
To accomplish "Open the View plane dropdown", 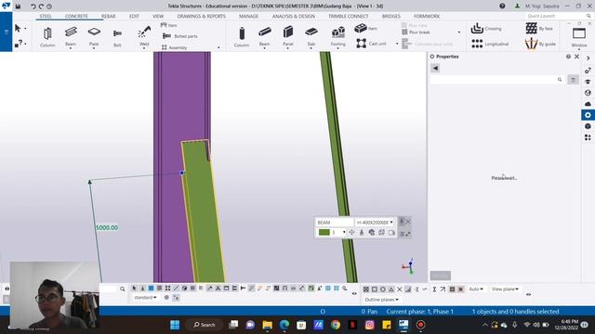I will point(505,289).
